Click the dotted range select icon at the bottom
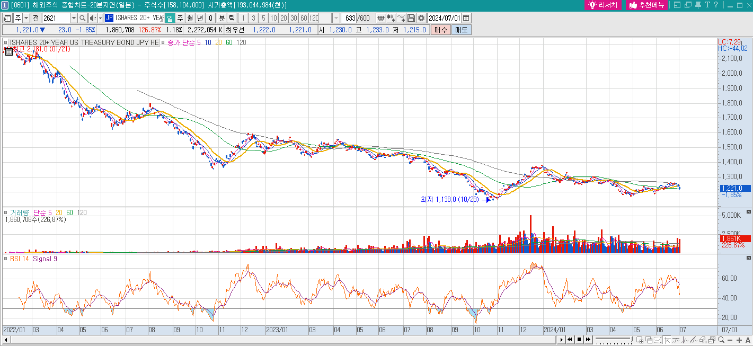Image resolution: width=753 pixels, height=346 pixels. [x=658, y=340]
